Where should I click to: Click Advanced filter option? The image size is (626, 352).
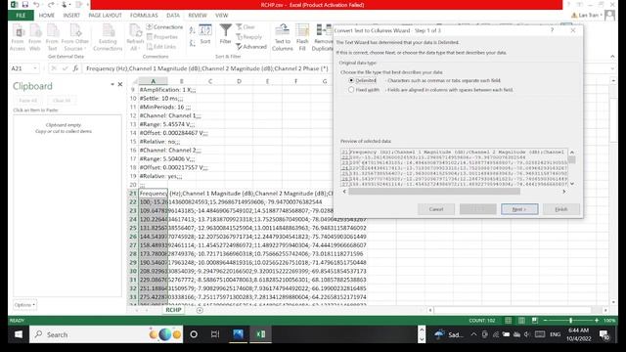coord(251,47)
